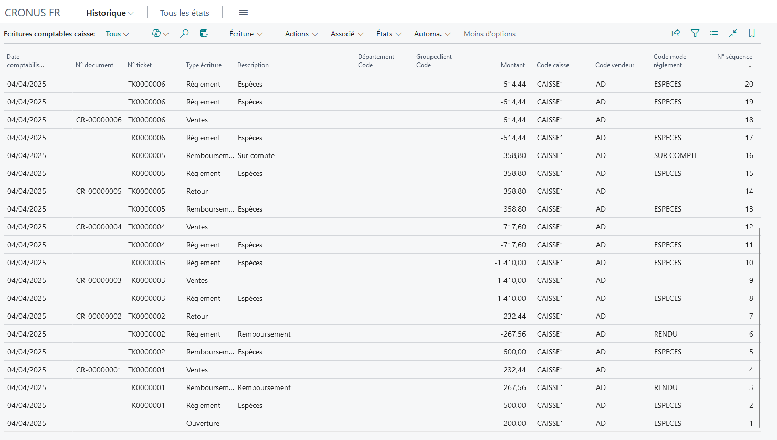
Task: Click the collapse page arrows icon
Action: click(733, 33)
